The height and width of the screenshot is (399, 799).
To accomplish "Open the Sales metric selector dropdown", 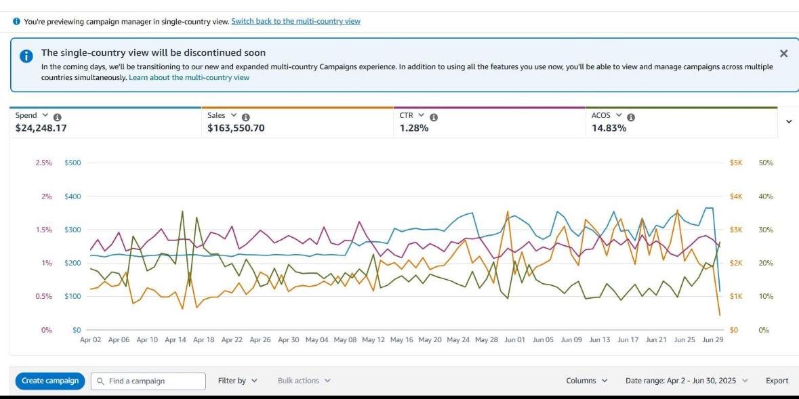I will click(234, 116).
